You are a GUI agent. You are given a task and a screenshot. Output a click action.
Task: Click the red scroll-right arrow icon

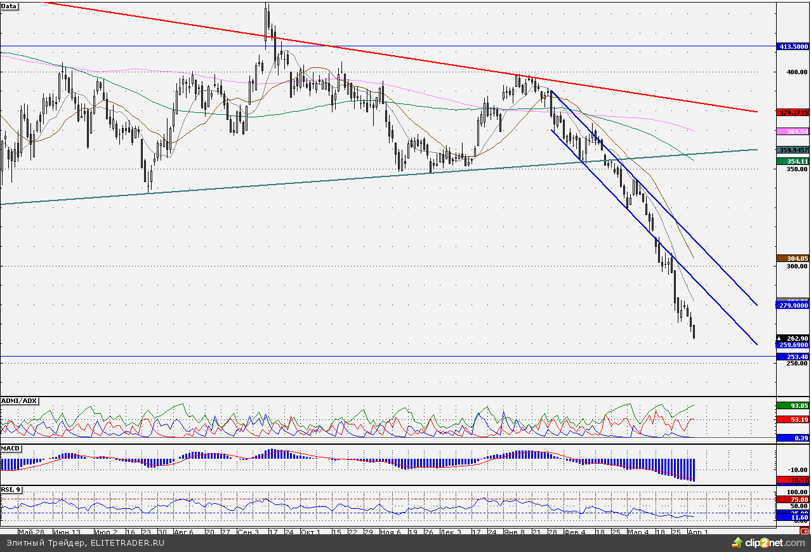pyautogui.click(x=805, y=531)
